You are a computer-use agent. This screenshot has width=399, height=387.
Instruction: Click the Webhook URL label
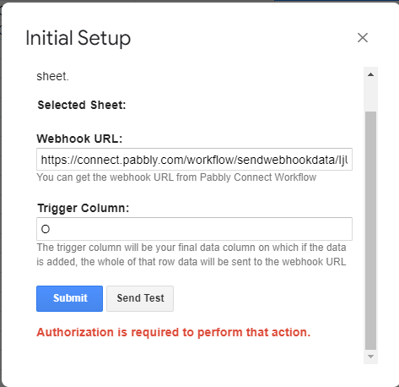(79, 139)
